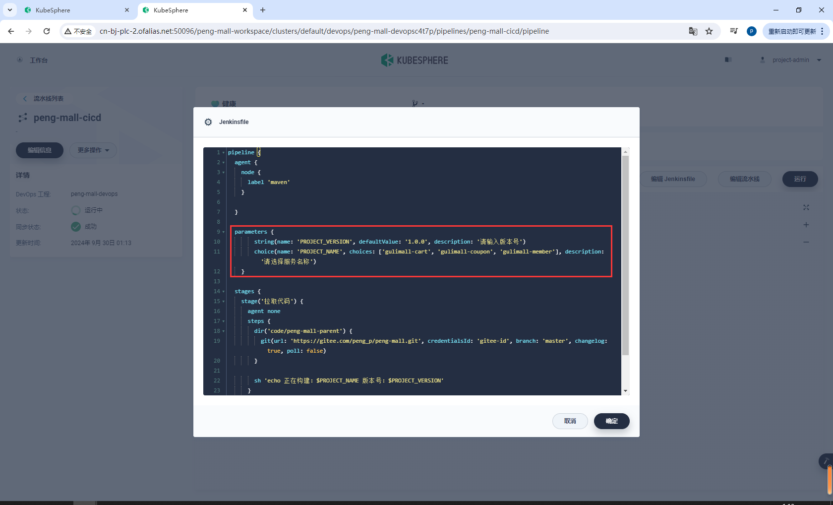This screenshot has width=833, height=505.
Task: Click the orange support widget at page edge
Action: coord(830,479)
